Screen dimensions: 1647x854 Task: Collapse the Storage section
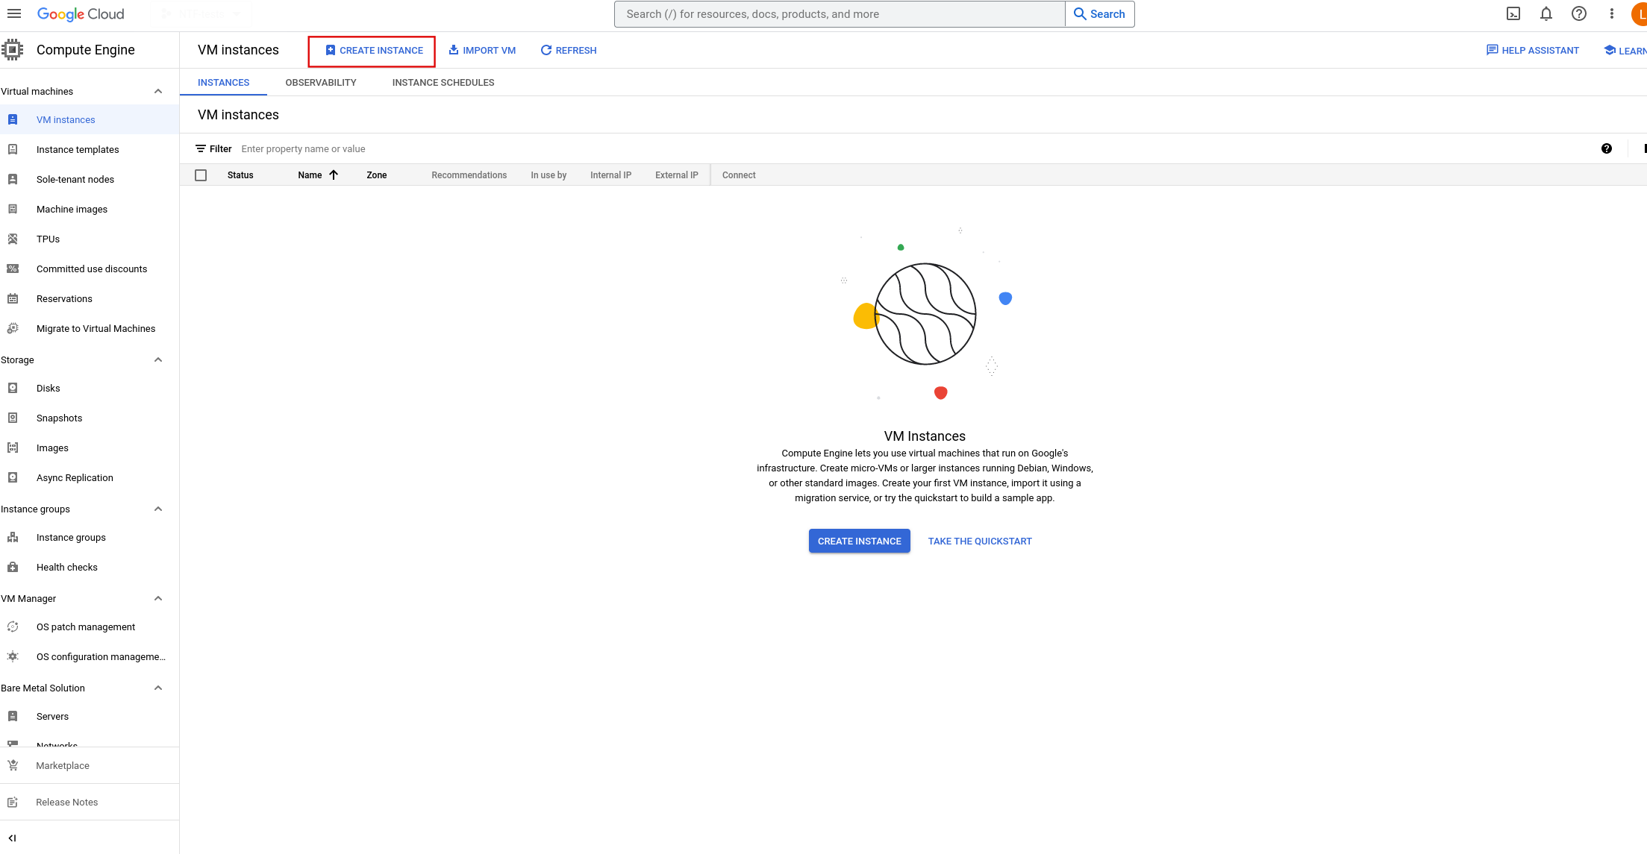click(158, 360)
